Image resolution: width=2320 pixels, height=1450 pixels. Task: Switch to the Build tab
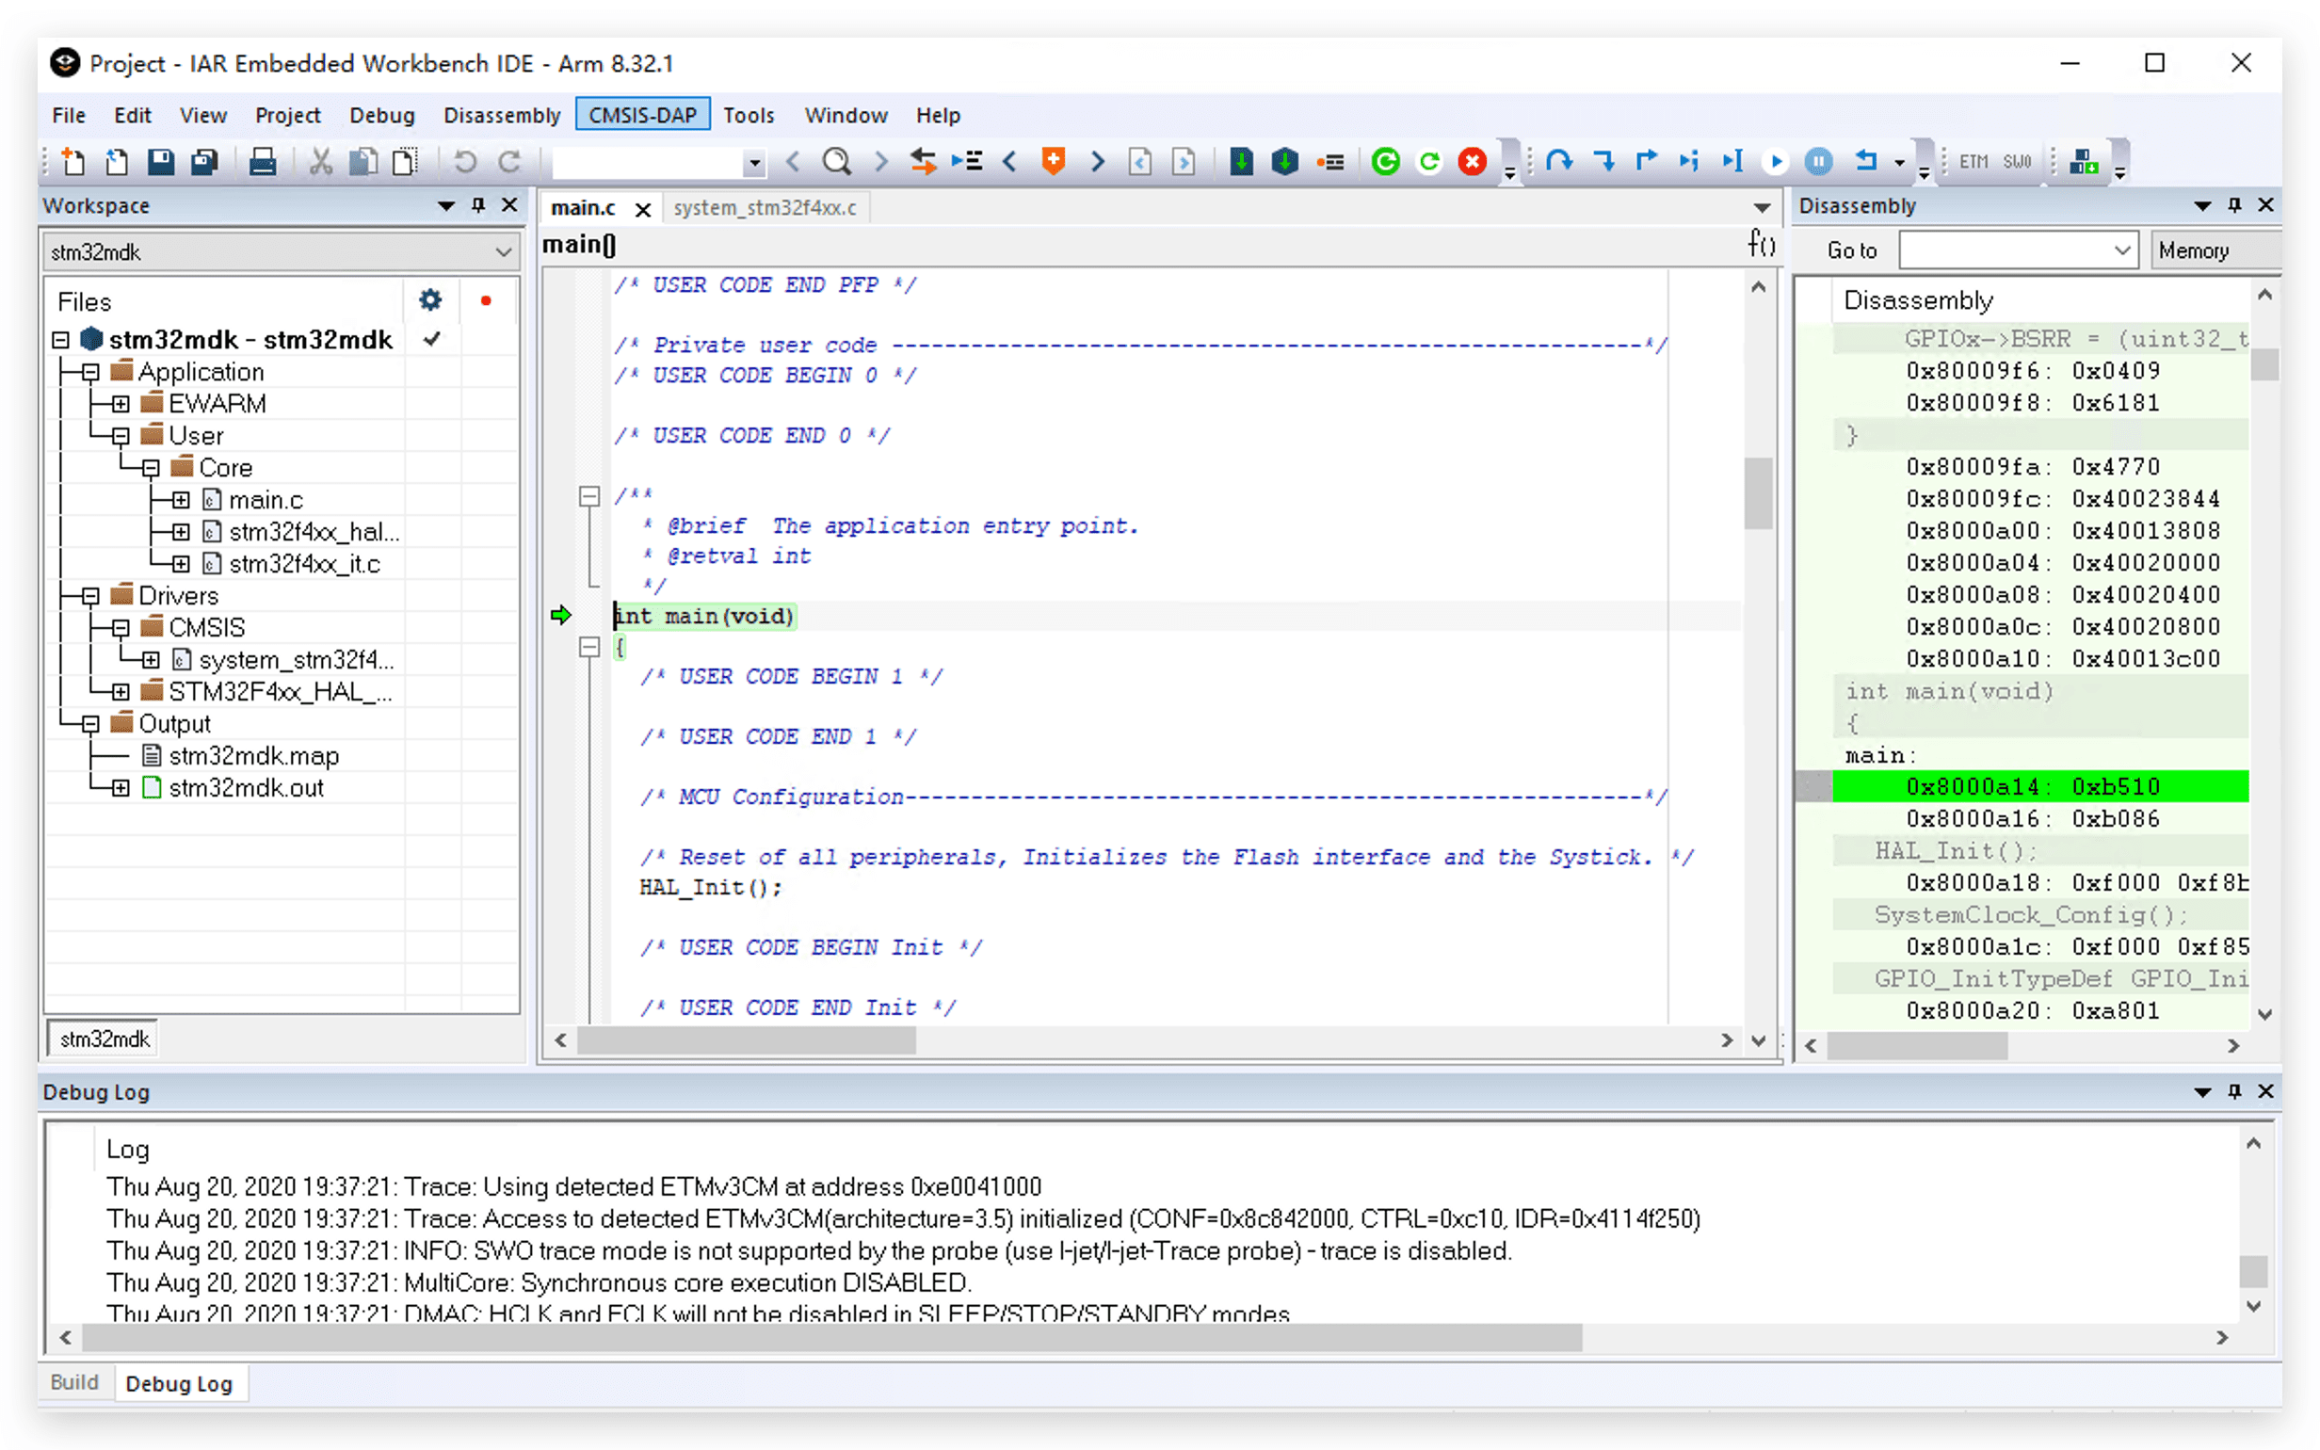click(x=74, y=1383)
